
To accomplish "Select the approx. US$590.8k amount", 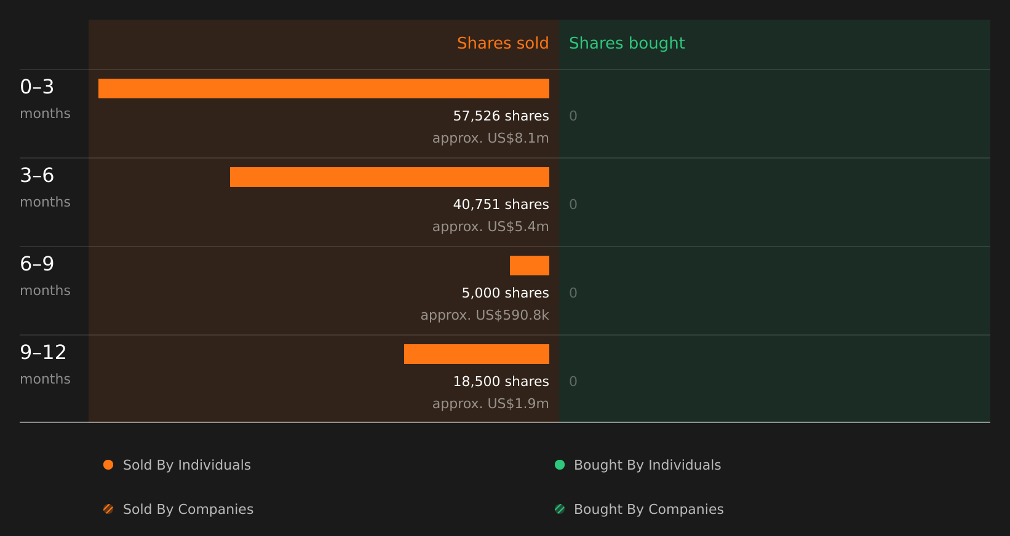I will tap(485, 315).
